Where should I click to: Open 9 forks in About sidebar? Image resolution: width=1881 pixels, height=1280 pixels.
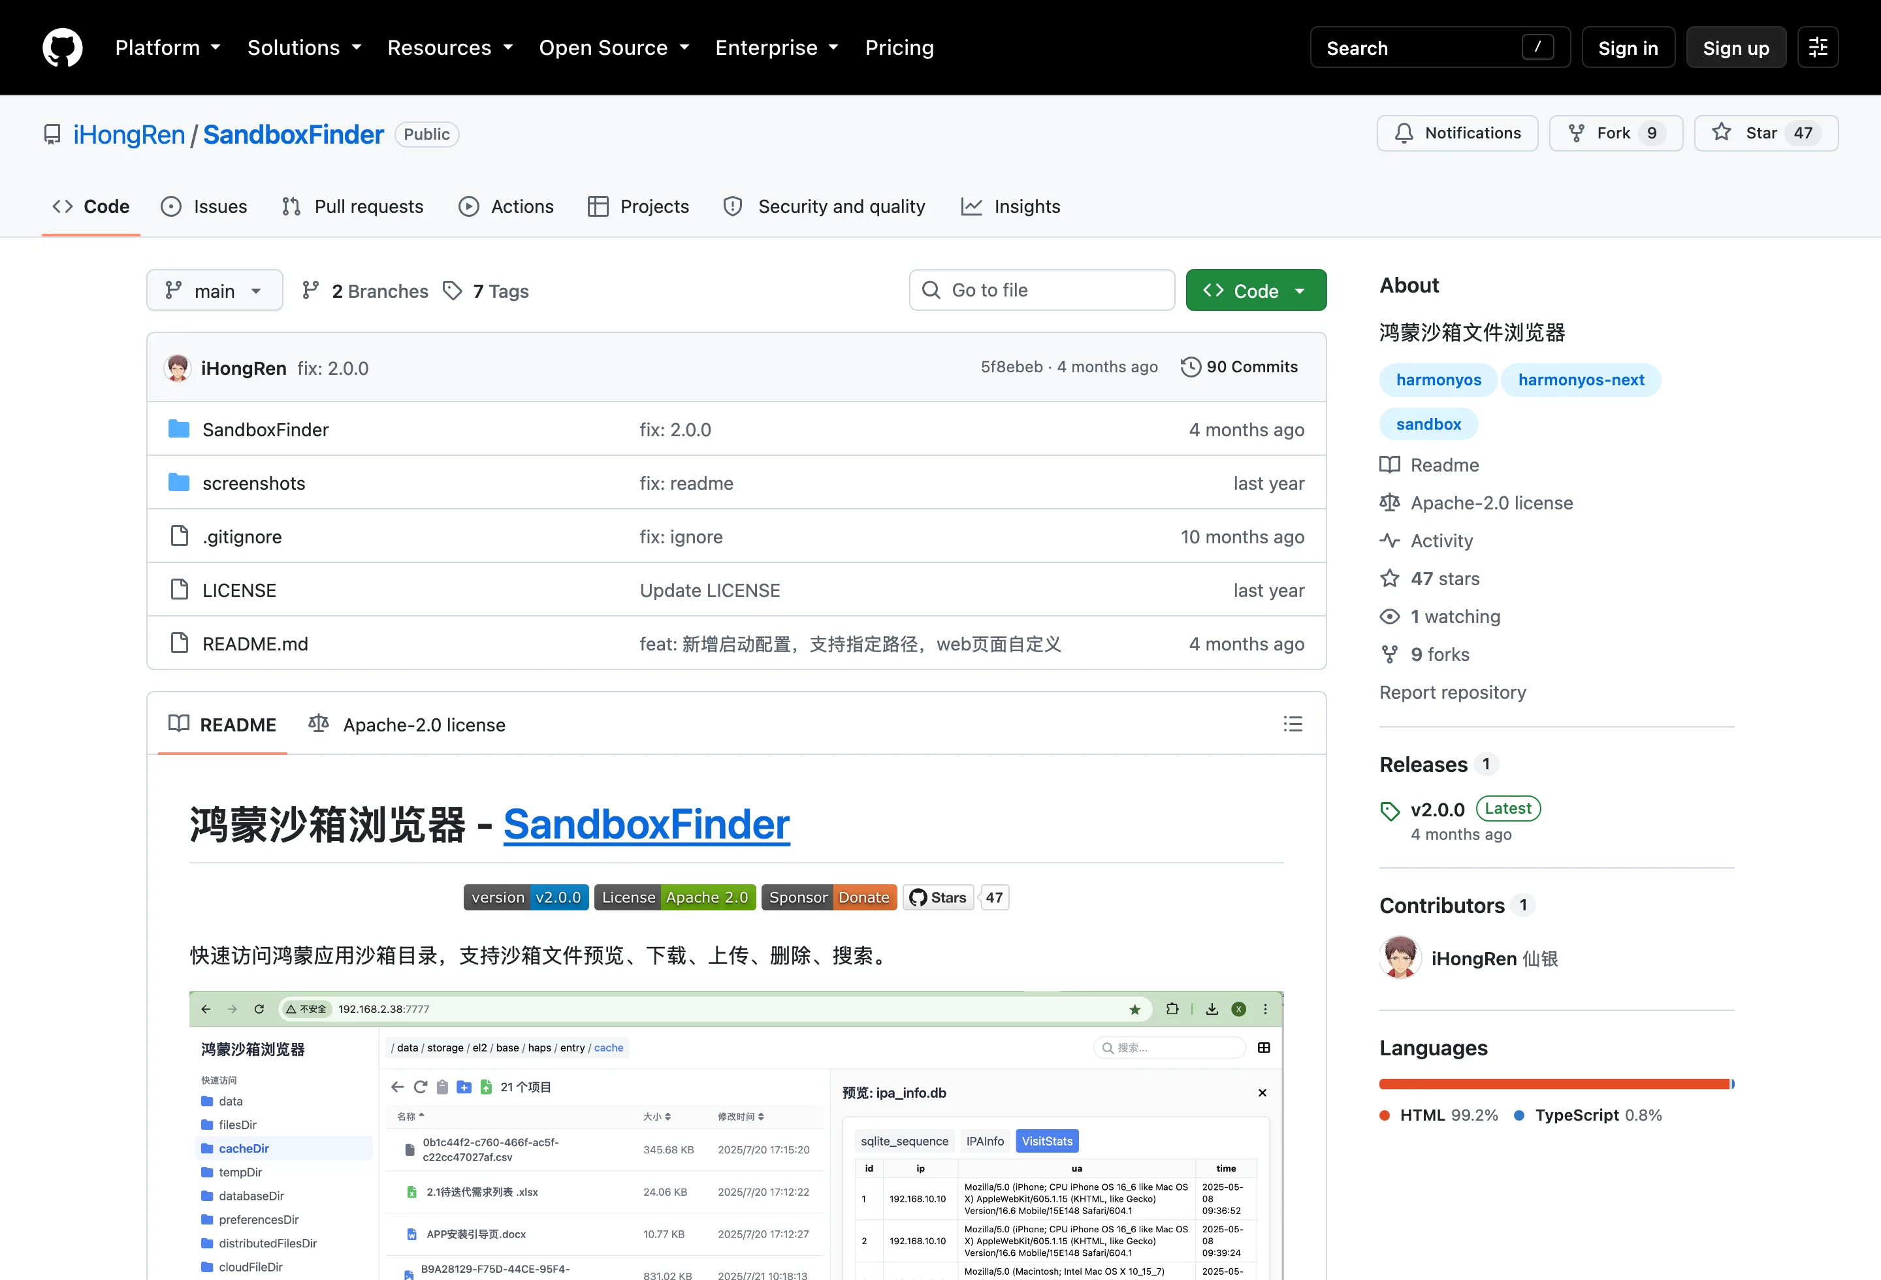coord(1424,654)
